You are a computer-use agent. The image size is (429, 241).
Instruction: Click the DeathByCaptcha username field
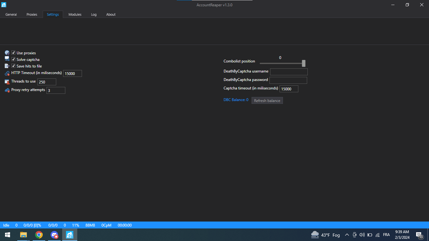coord(289,72)
